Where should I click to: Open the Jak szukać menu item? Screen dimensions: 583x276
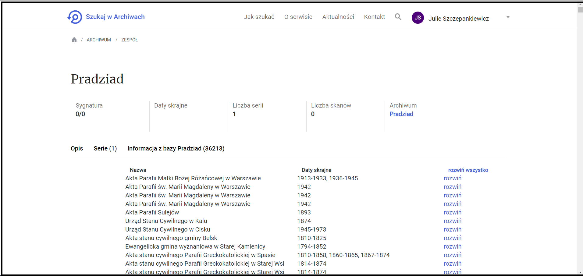click(259, 17)
